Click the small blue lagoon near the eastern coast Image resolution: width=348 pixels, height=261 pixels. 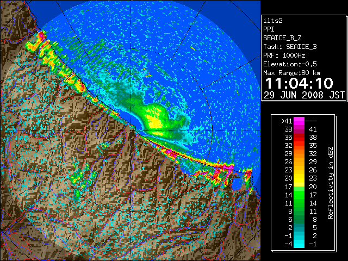point(238,183)
